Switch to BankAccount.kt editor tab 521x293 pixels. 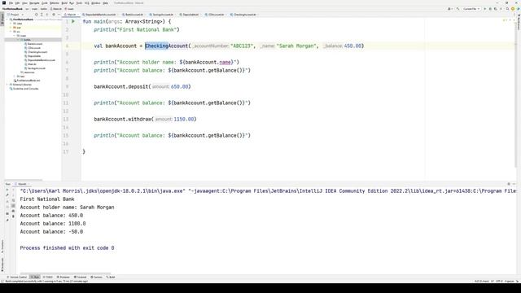tap(134, 15)
